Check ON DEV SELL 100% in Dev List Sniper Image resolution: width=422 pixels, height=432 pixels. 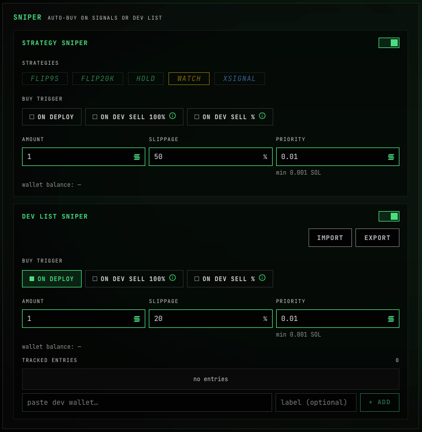pyautogui.click(x=134, y=279)
